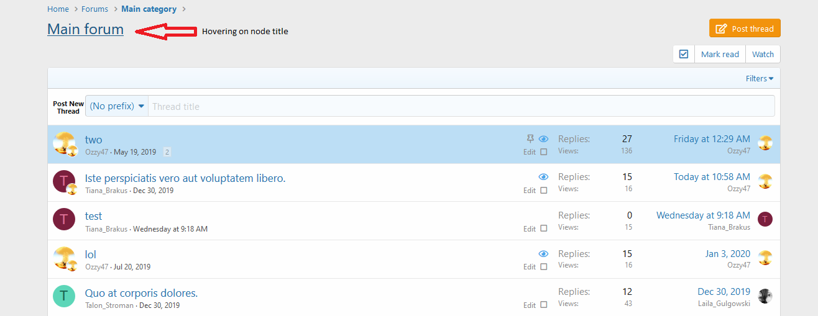Click the select-all checkbox icon beside Mark read

(684, 54)
